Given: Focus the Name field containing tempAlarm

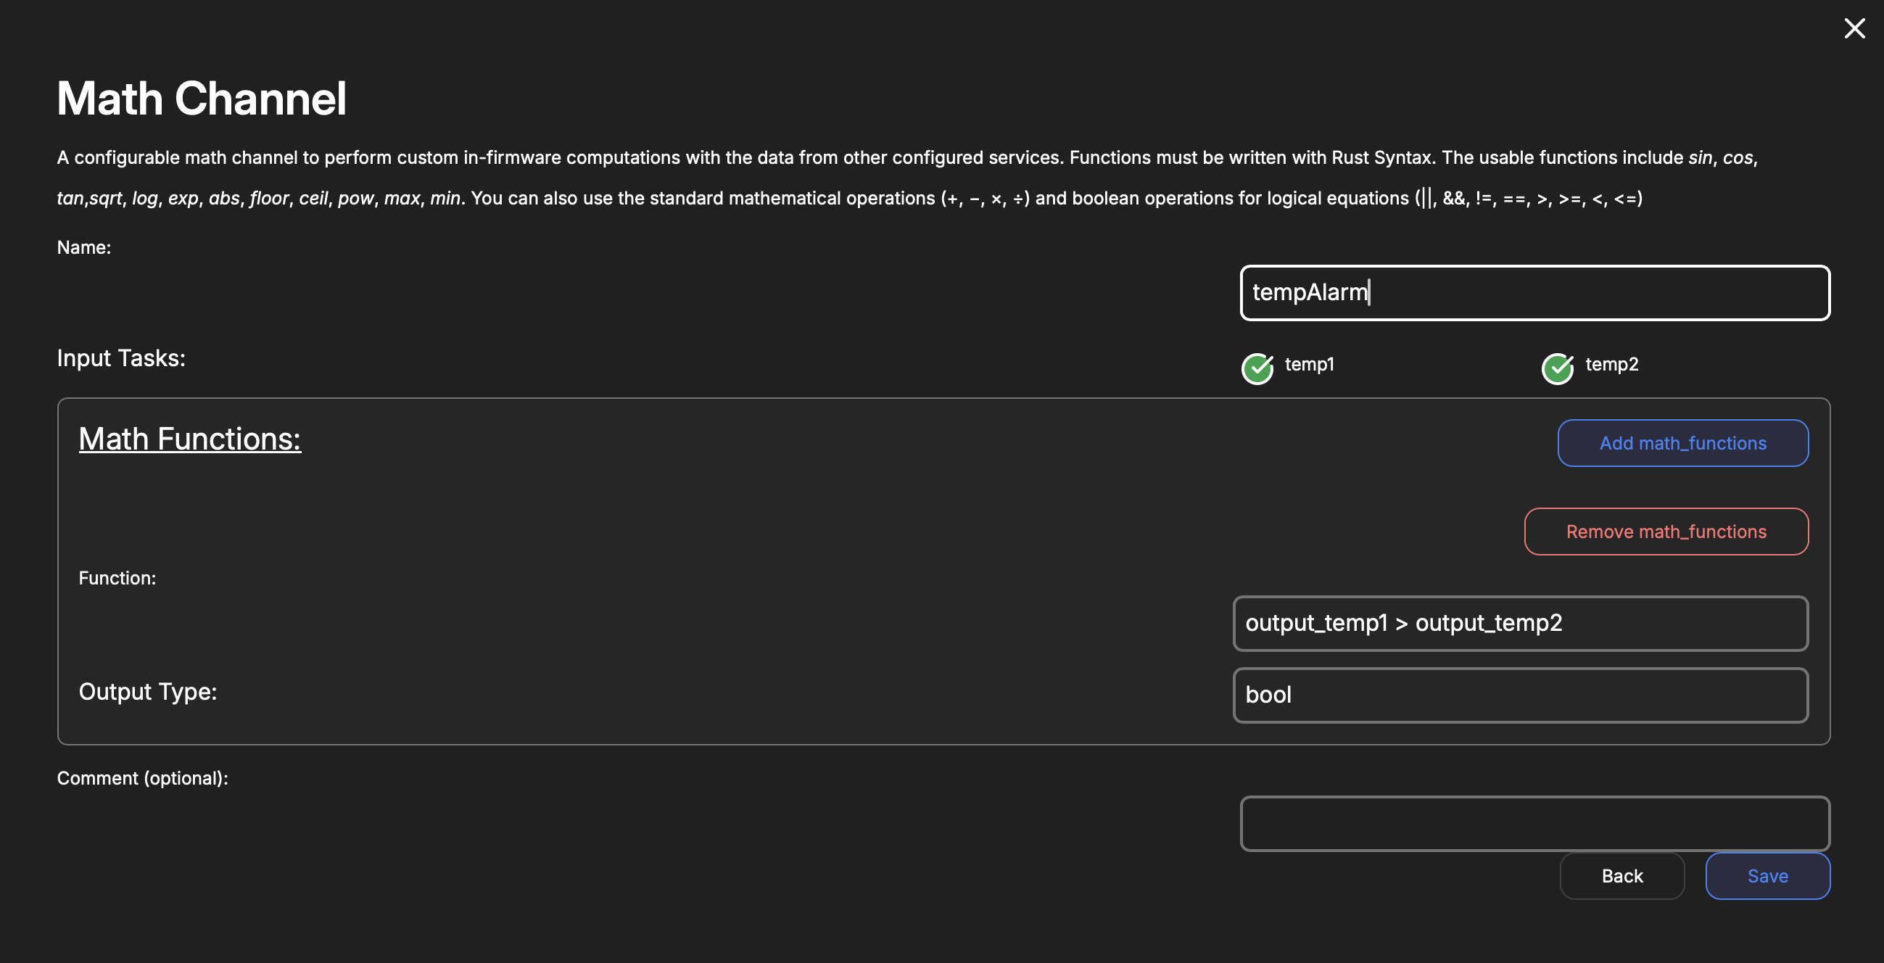Looking at the screenshot, I should pyautogui.click(x=1534, y=292).
